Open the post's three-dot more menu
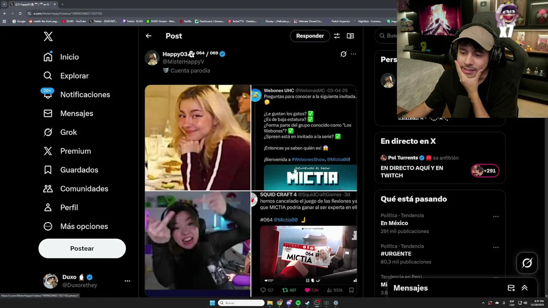The image size is (548, 308). [353, 54]
